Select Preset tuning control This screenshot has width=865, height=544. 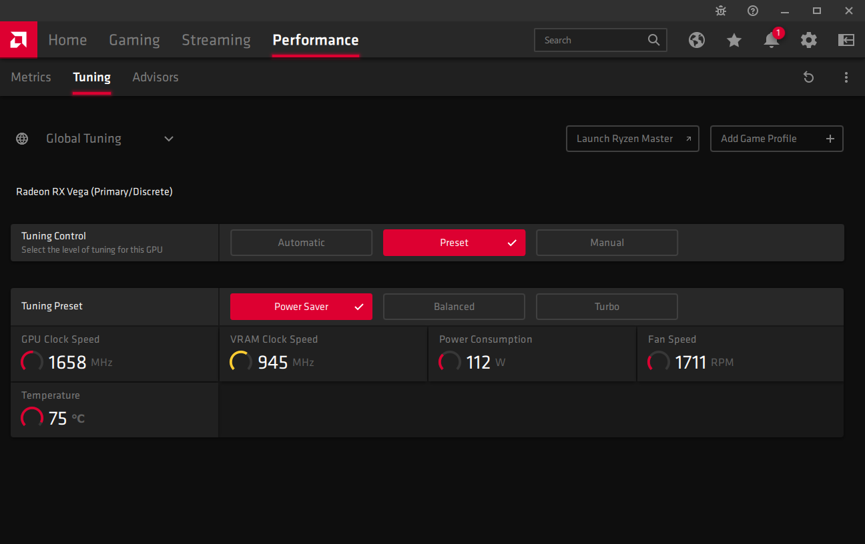pyautogui.click(x=454, y=243)
